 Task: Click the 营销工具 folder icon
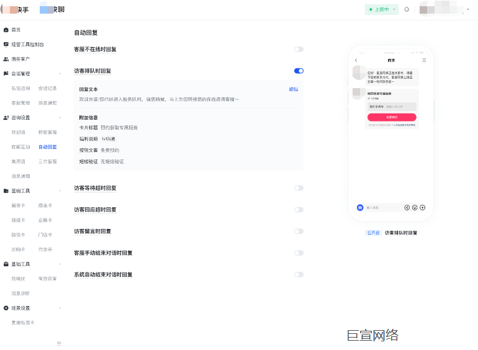click(x=6, y=191)
